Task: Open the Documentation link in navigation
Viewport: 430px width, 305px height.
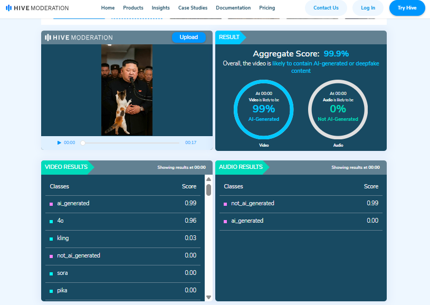Action: pyautogui.click(x=233, y=8)
